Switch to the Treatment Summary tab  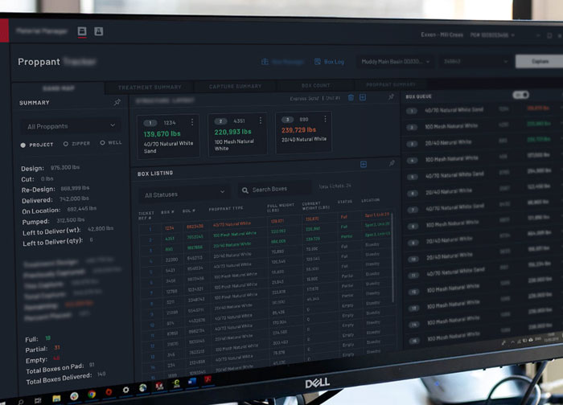coord(150,87)
